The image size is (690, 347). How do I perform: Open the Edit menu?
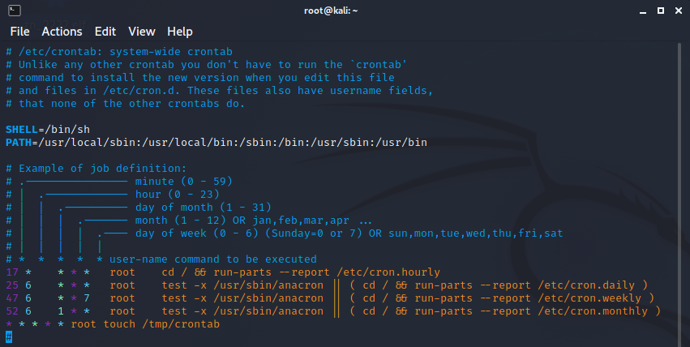coord(105,32)
